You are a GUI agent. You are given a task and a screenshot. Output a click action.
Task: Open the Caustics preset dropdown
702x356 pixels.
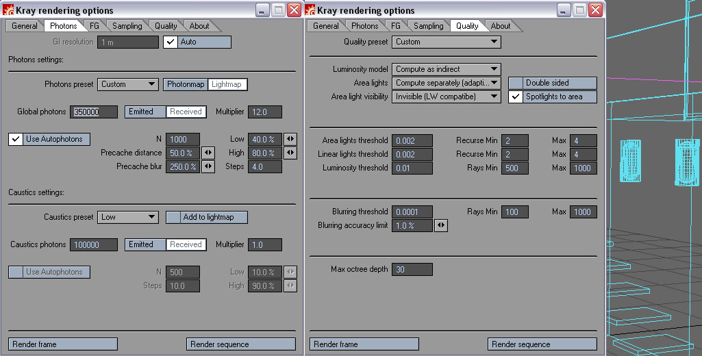point(128,217)
